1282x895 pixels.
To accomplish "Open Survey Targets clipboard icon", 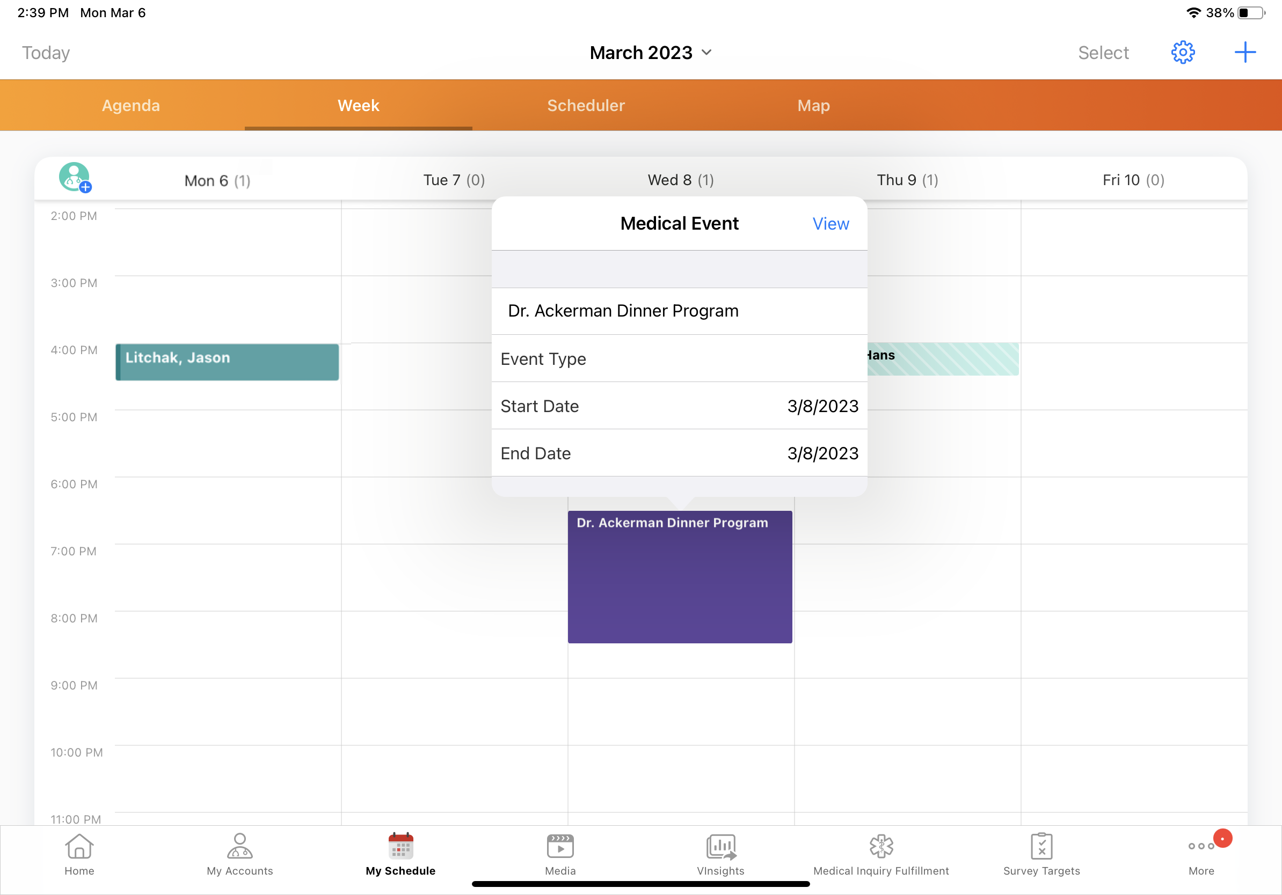I will click(x=1041, y=854).
